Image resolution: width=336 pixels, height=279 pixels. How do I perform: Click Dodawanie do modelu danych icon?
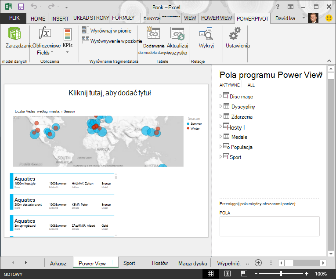[153, 33]
